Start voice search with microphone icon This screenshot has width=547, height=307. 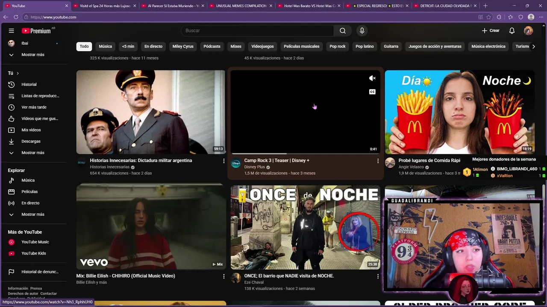click(x=362, y=31)
